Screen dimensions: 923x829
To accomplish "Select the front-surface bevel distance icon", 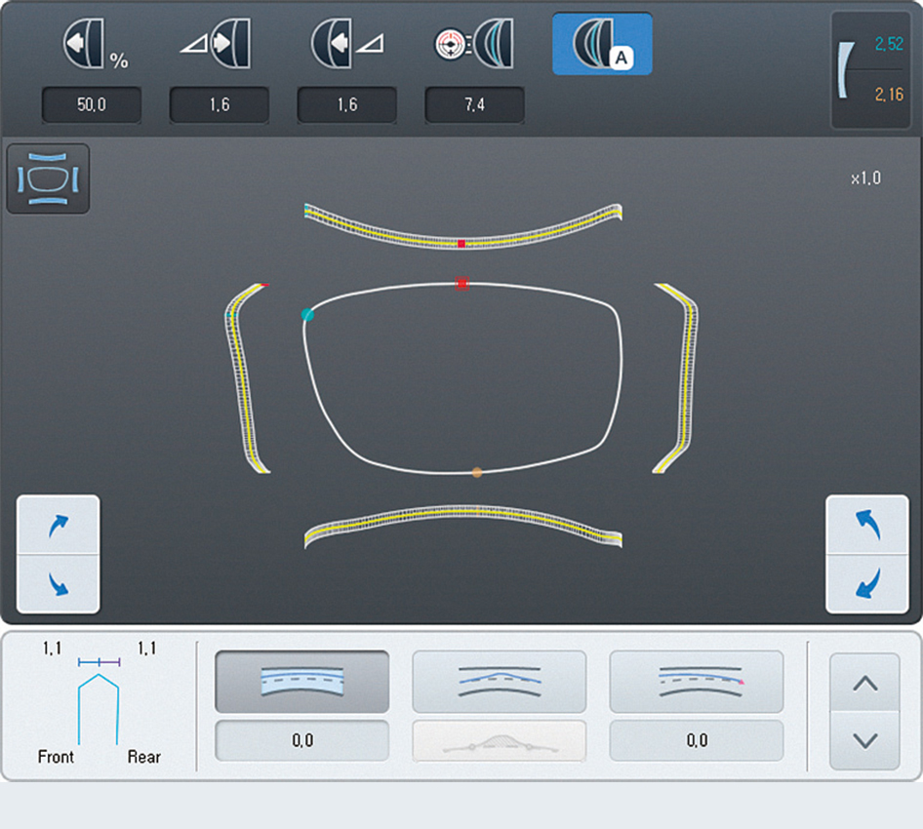I will 219,45.
